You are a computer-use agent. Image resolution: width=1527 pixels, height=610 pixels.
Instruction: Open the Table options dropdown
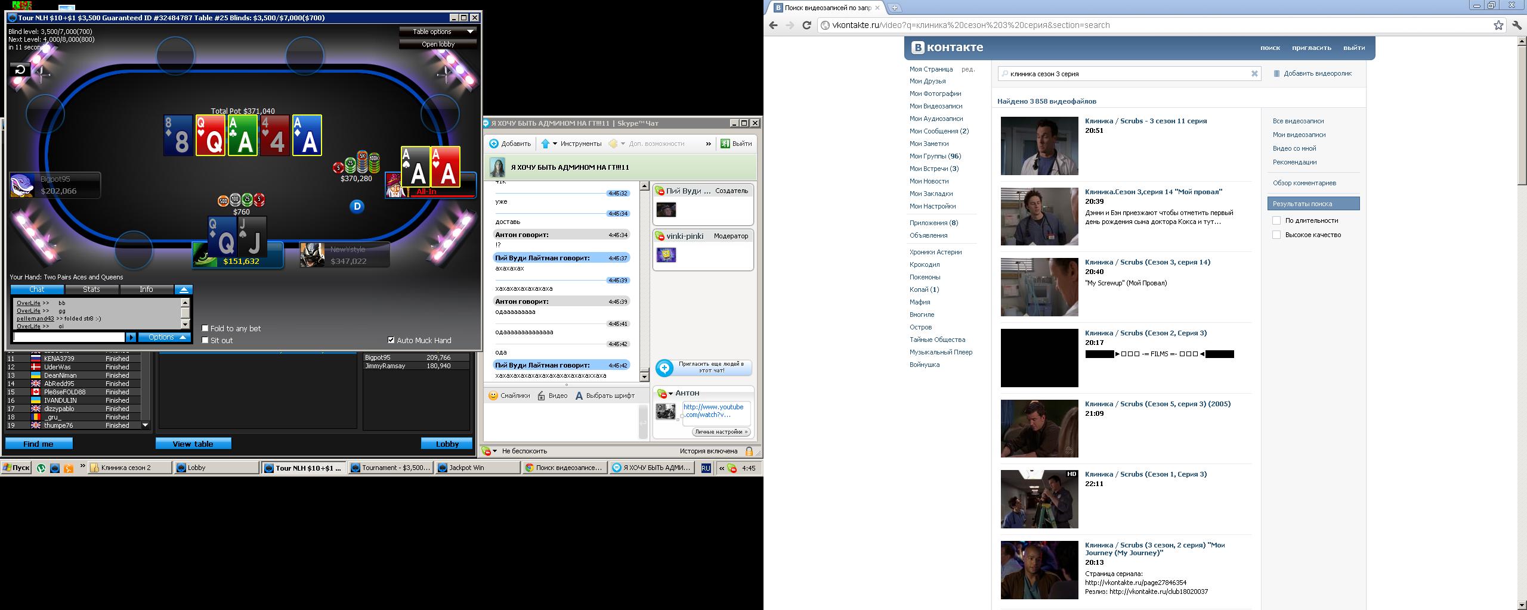pyautogui.click(x=438, y=32)
